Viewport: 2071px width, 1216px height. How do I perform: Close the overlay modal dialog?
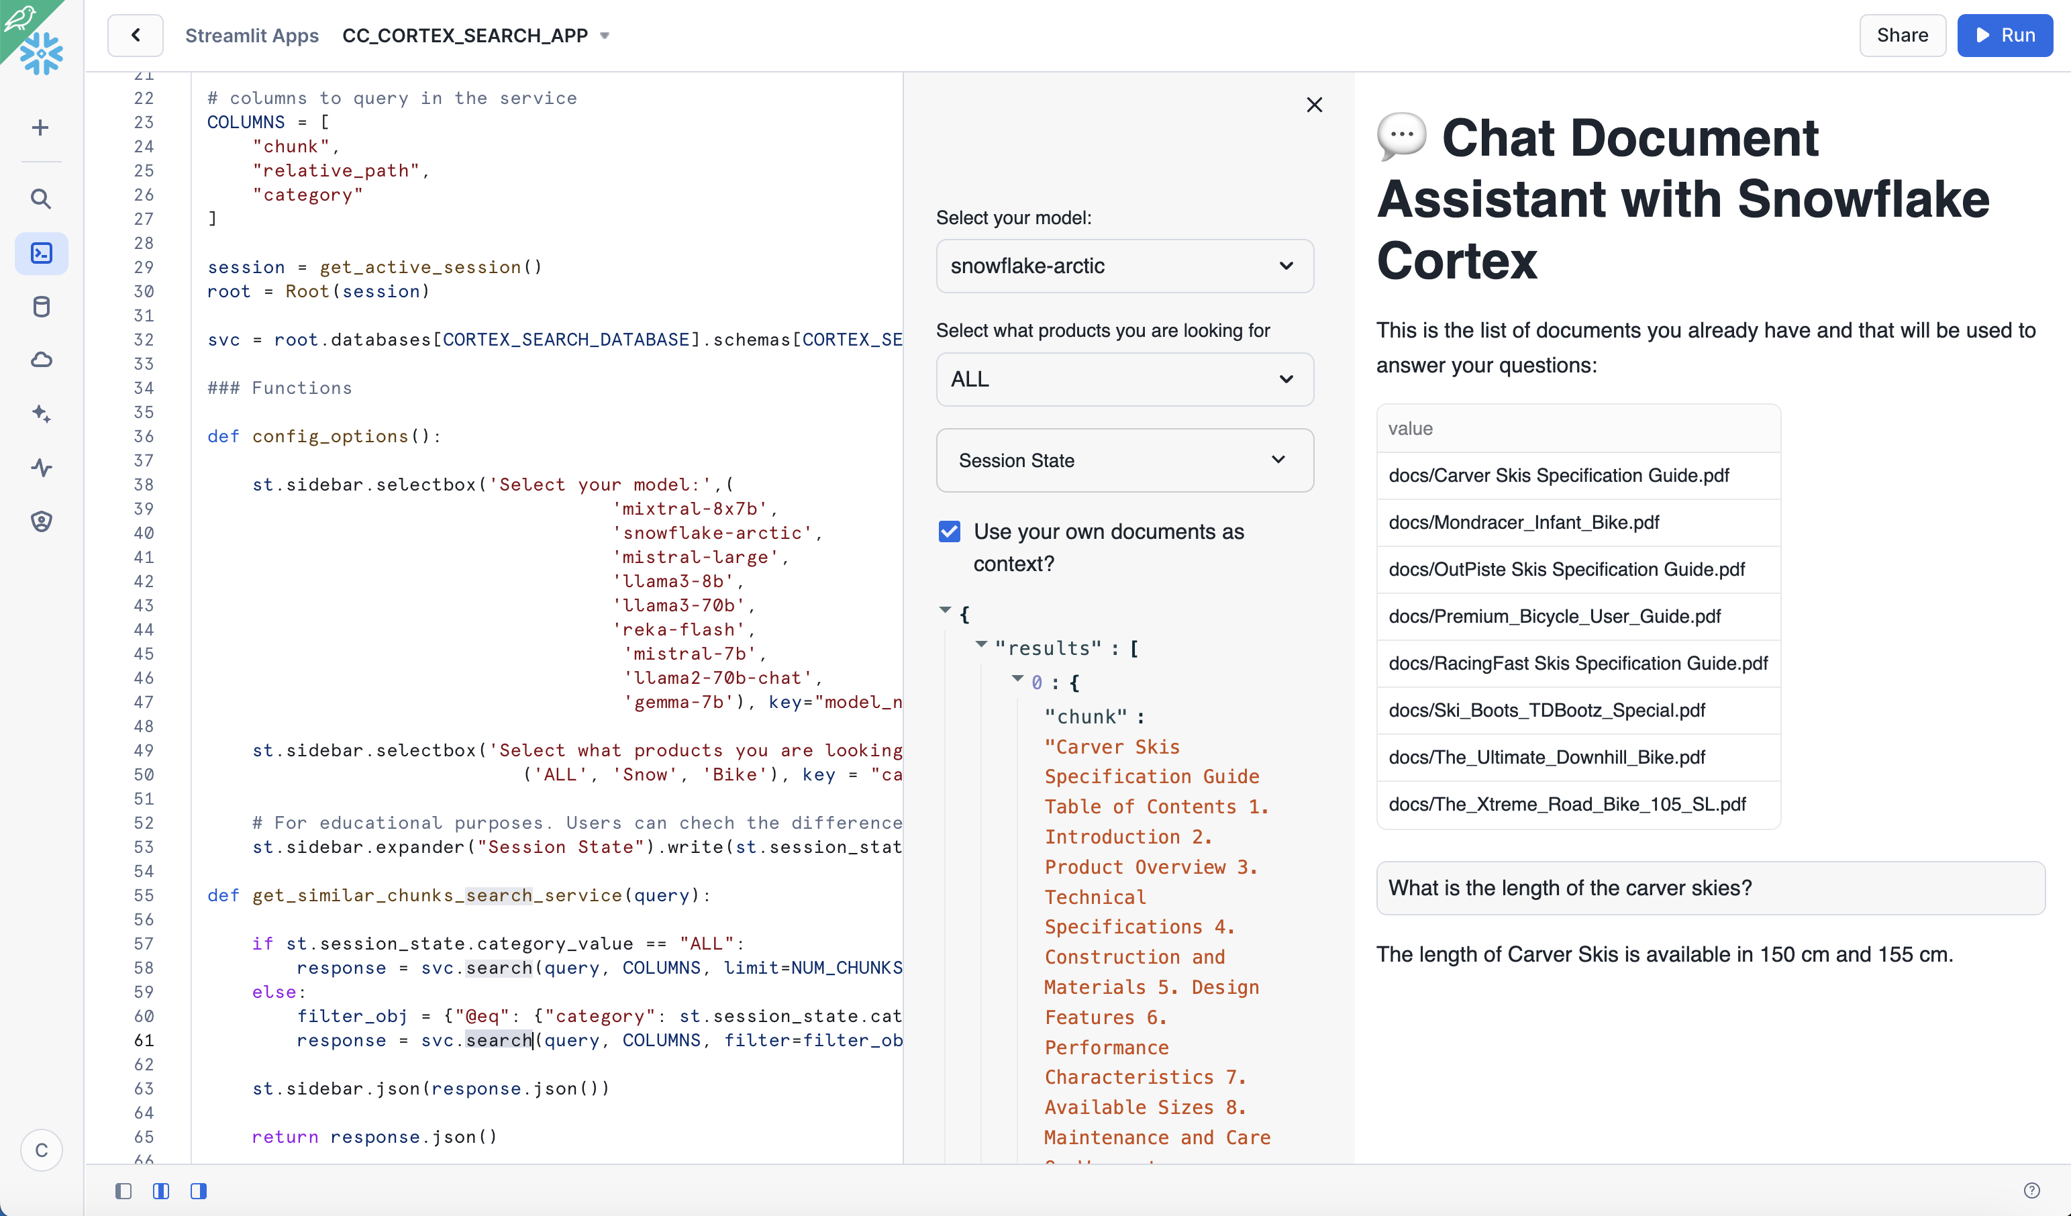tap(1313, 104)
